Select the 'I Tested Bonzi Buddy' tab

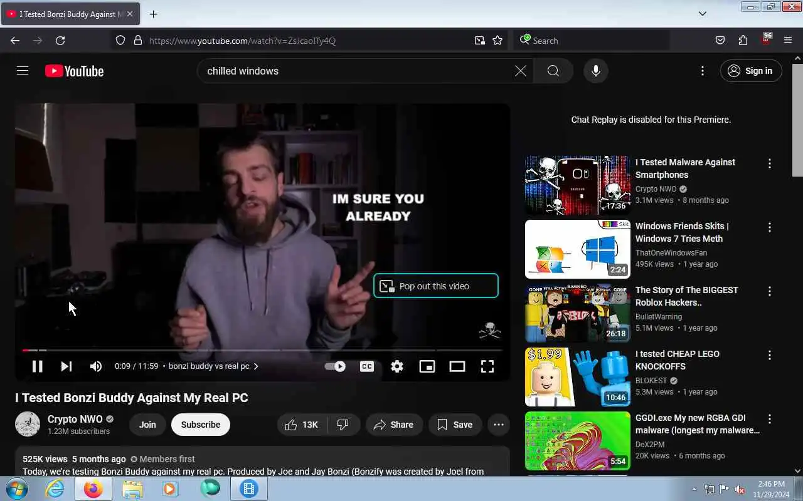point(70,14)
